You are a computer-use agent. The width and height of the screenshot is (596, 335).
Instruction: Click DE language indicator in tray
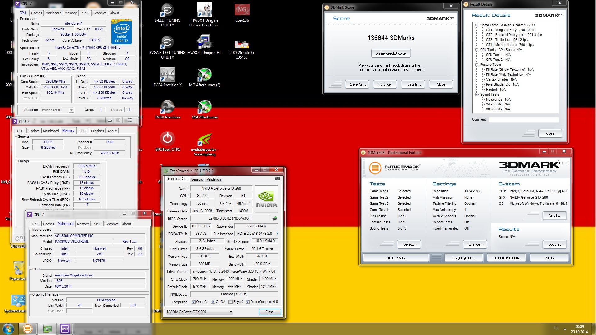click(556, 328)
